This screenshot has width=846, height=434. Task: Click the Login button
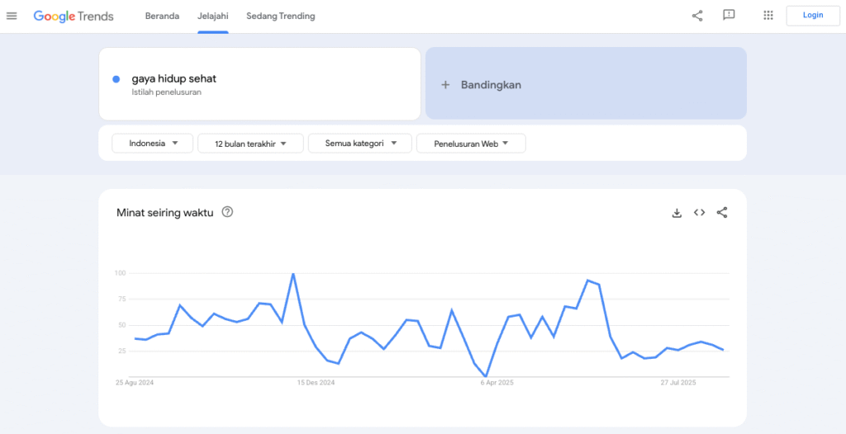(813, 16)
